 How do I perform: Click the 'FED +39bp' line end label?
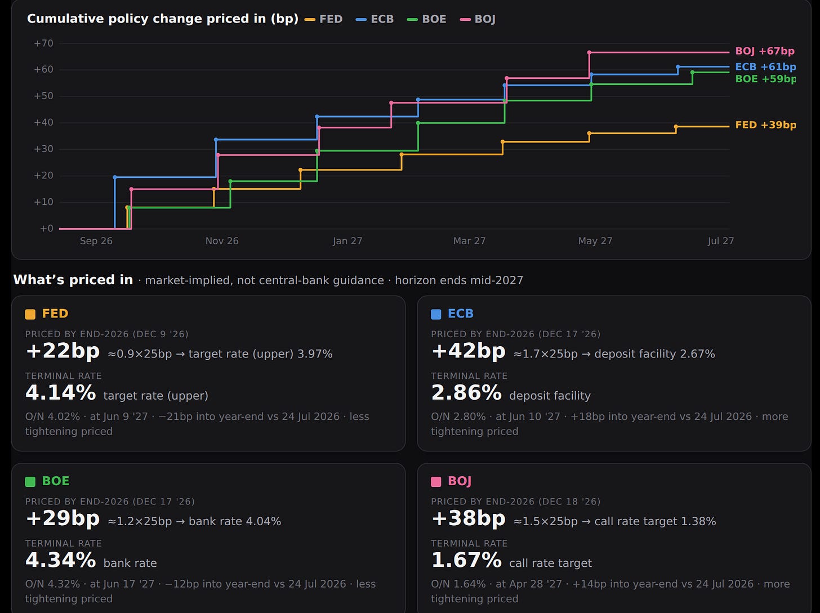[x=765, y=125]
